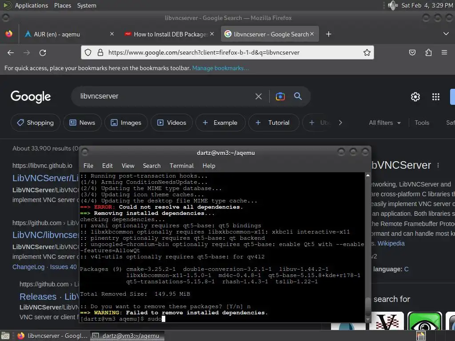This screenshot has height=341, width=455.
Task: Bookmark this page with the star icon
Action: click(x=367, y=52)
